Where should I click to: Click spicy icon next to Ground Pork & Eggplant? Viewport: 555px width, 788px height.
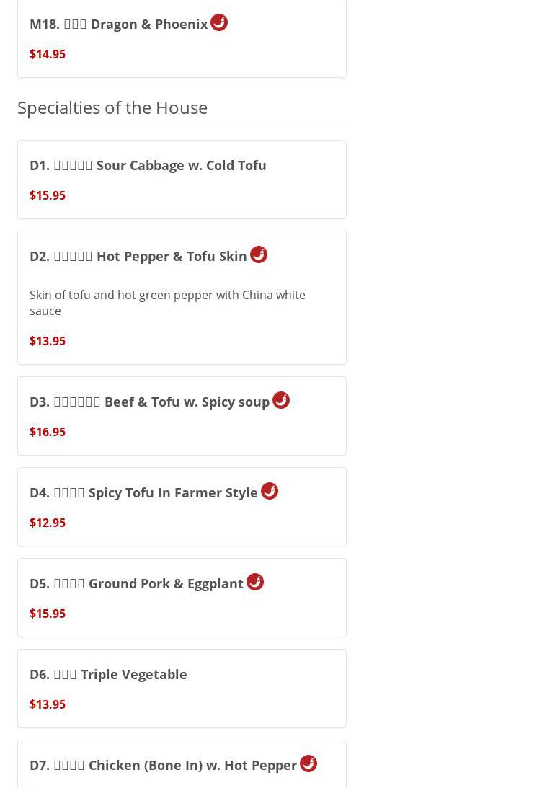pyautogui.click(x=255, y=582)
